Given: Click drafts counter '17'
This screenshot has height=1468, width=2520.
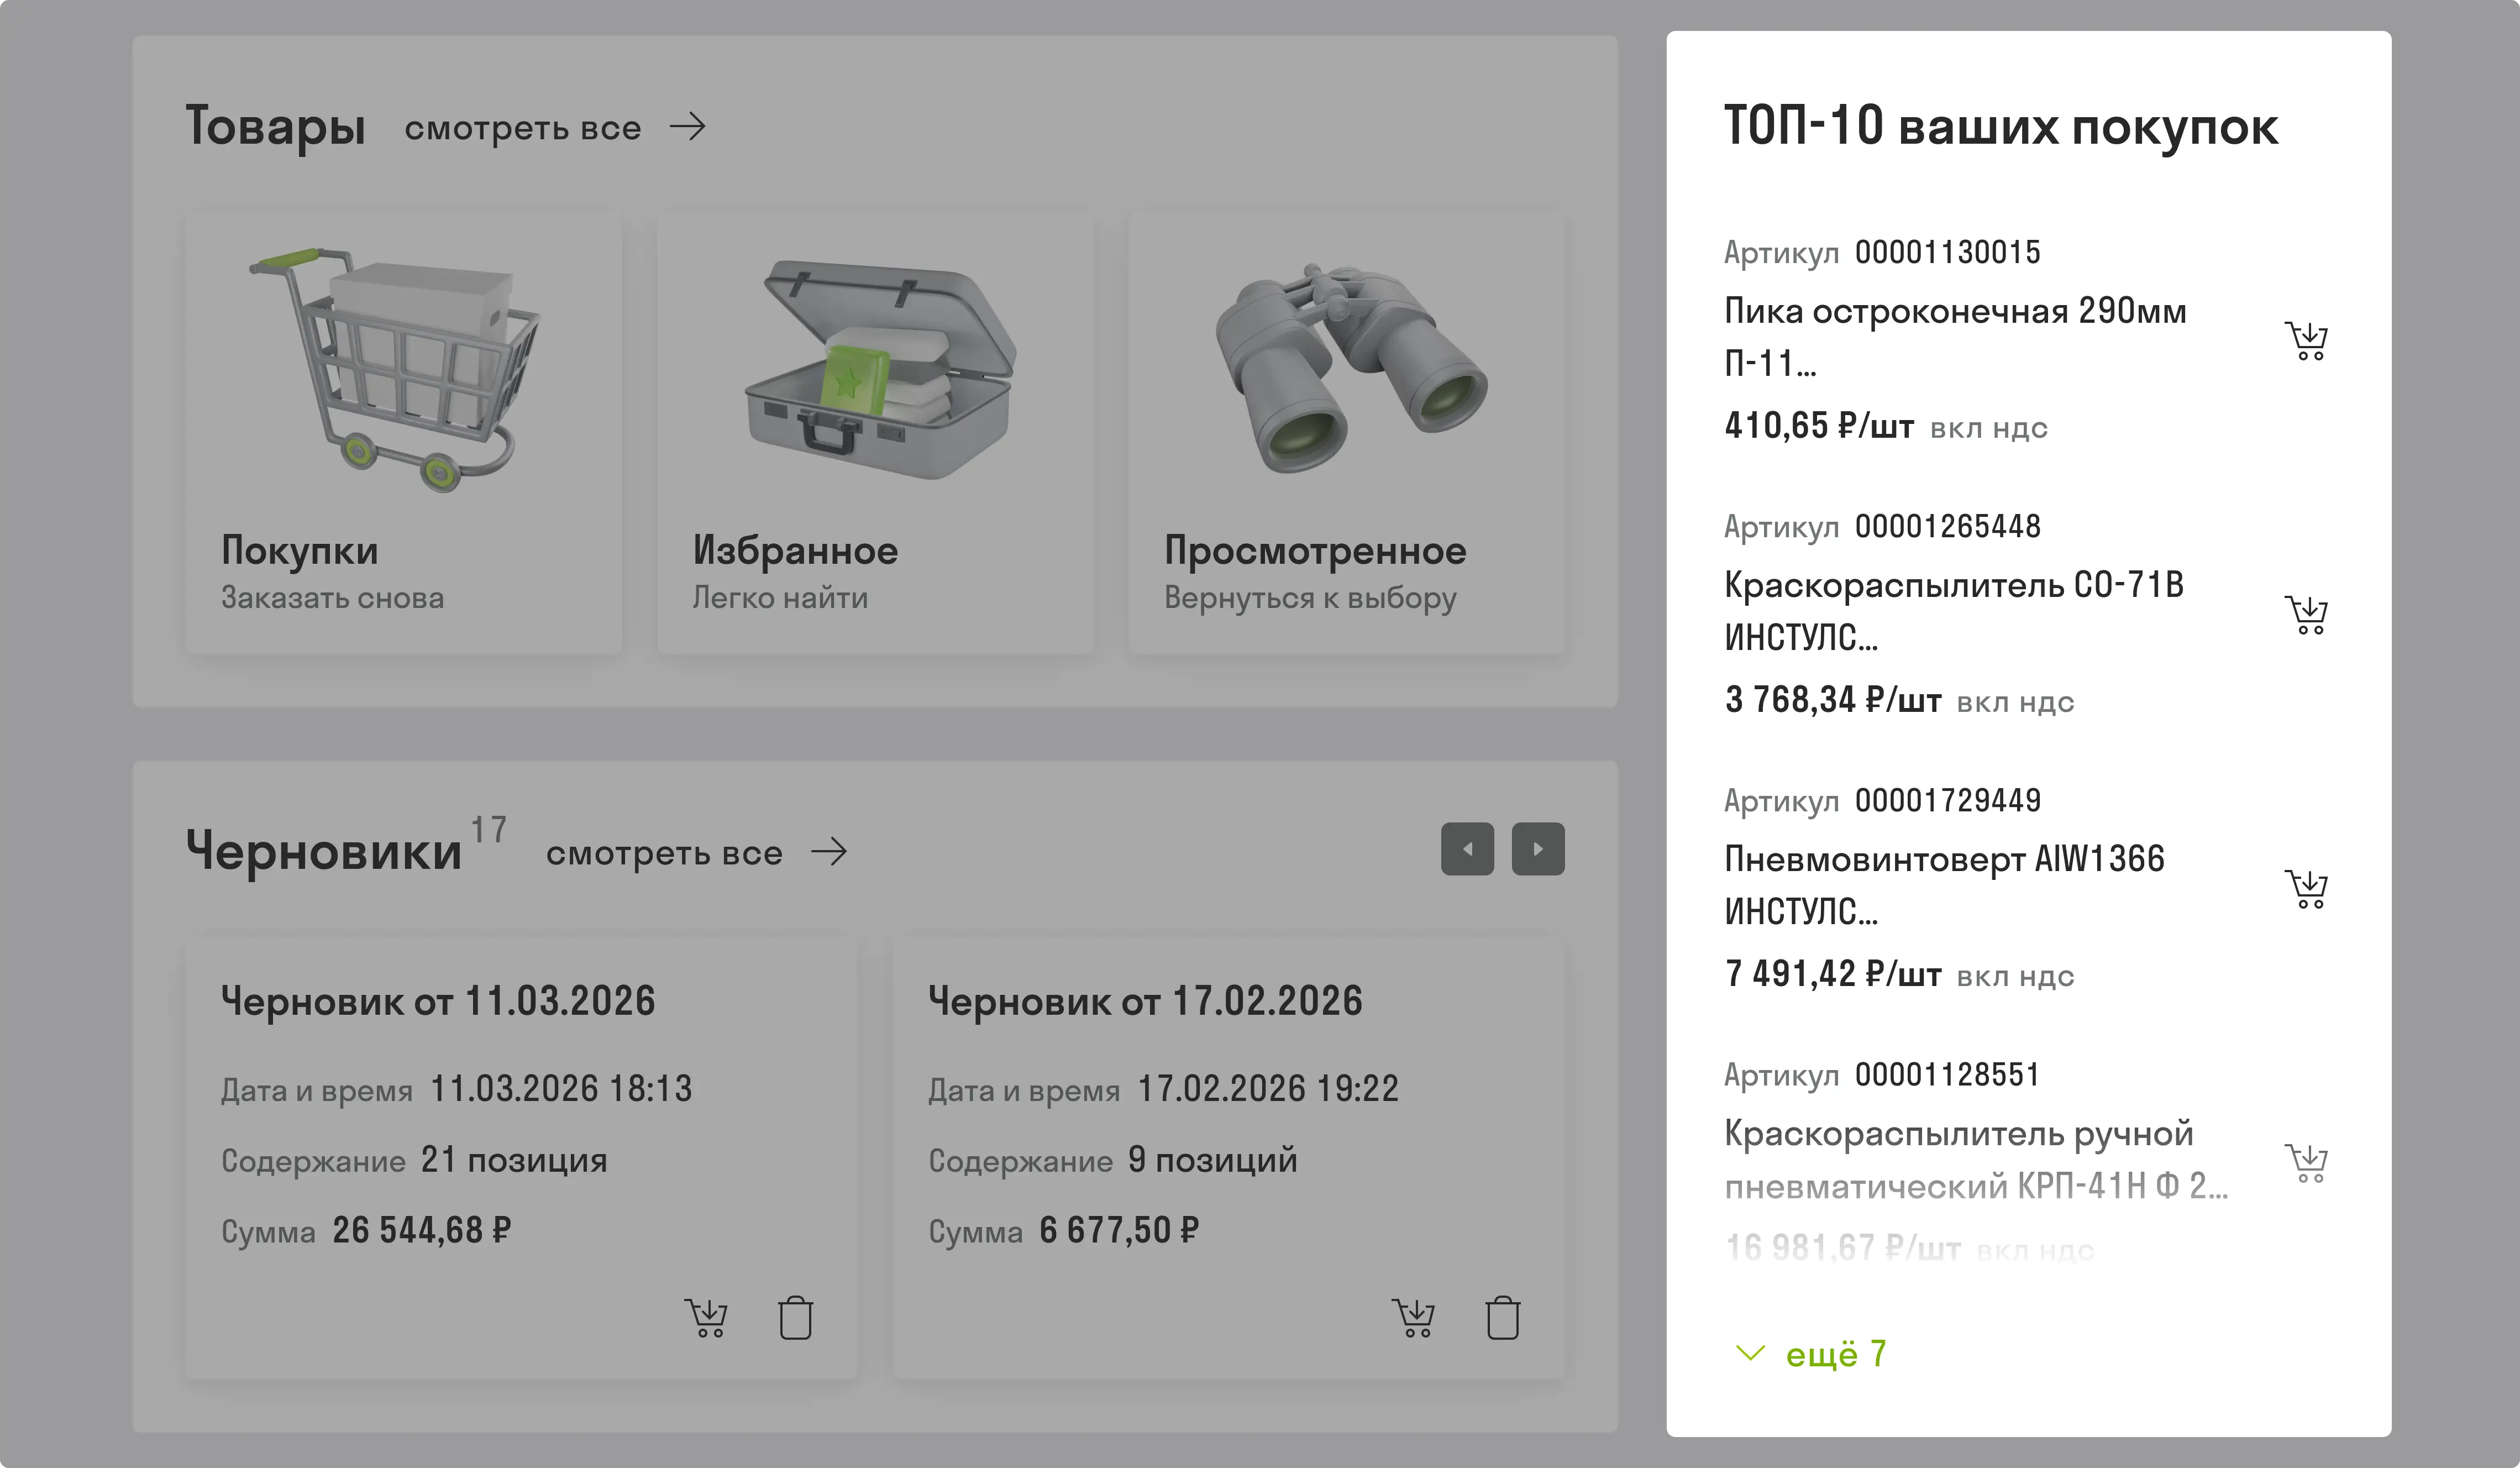Looking at the screenshot, I should 489,829.
